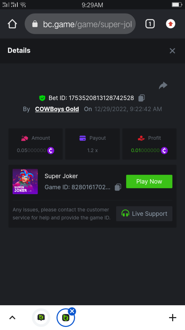Tap the Amount currency coin icon
Image resolution: width=185 pixels, height=330 pixels.
pos(51,150)
